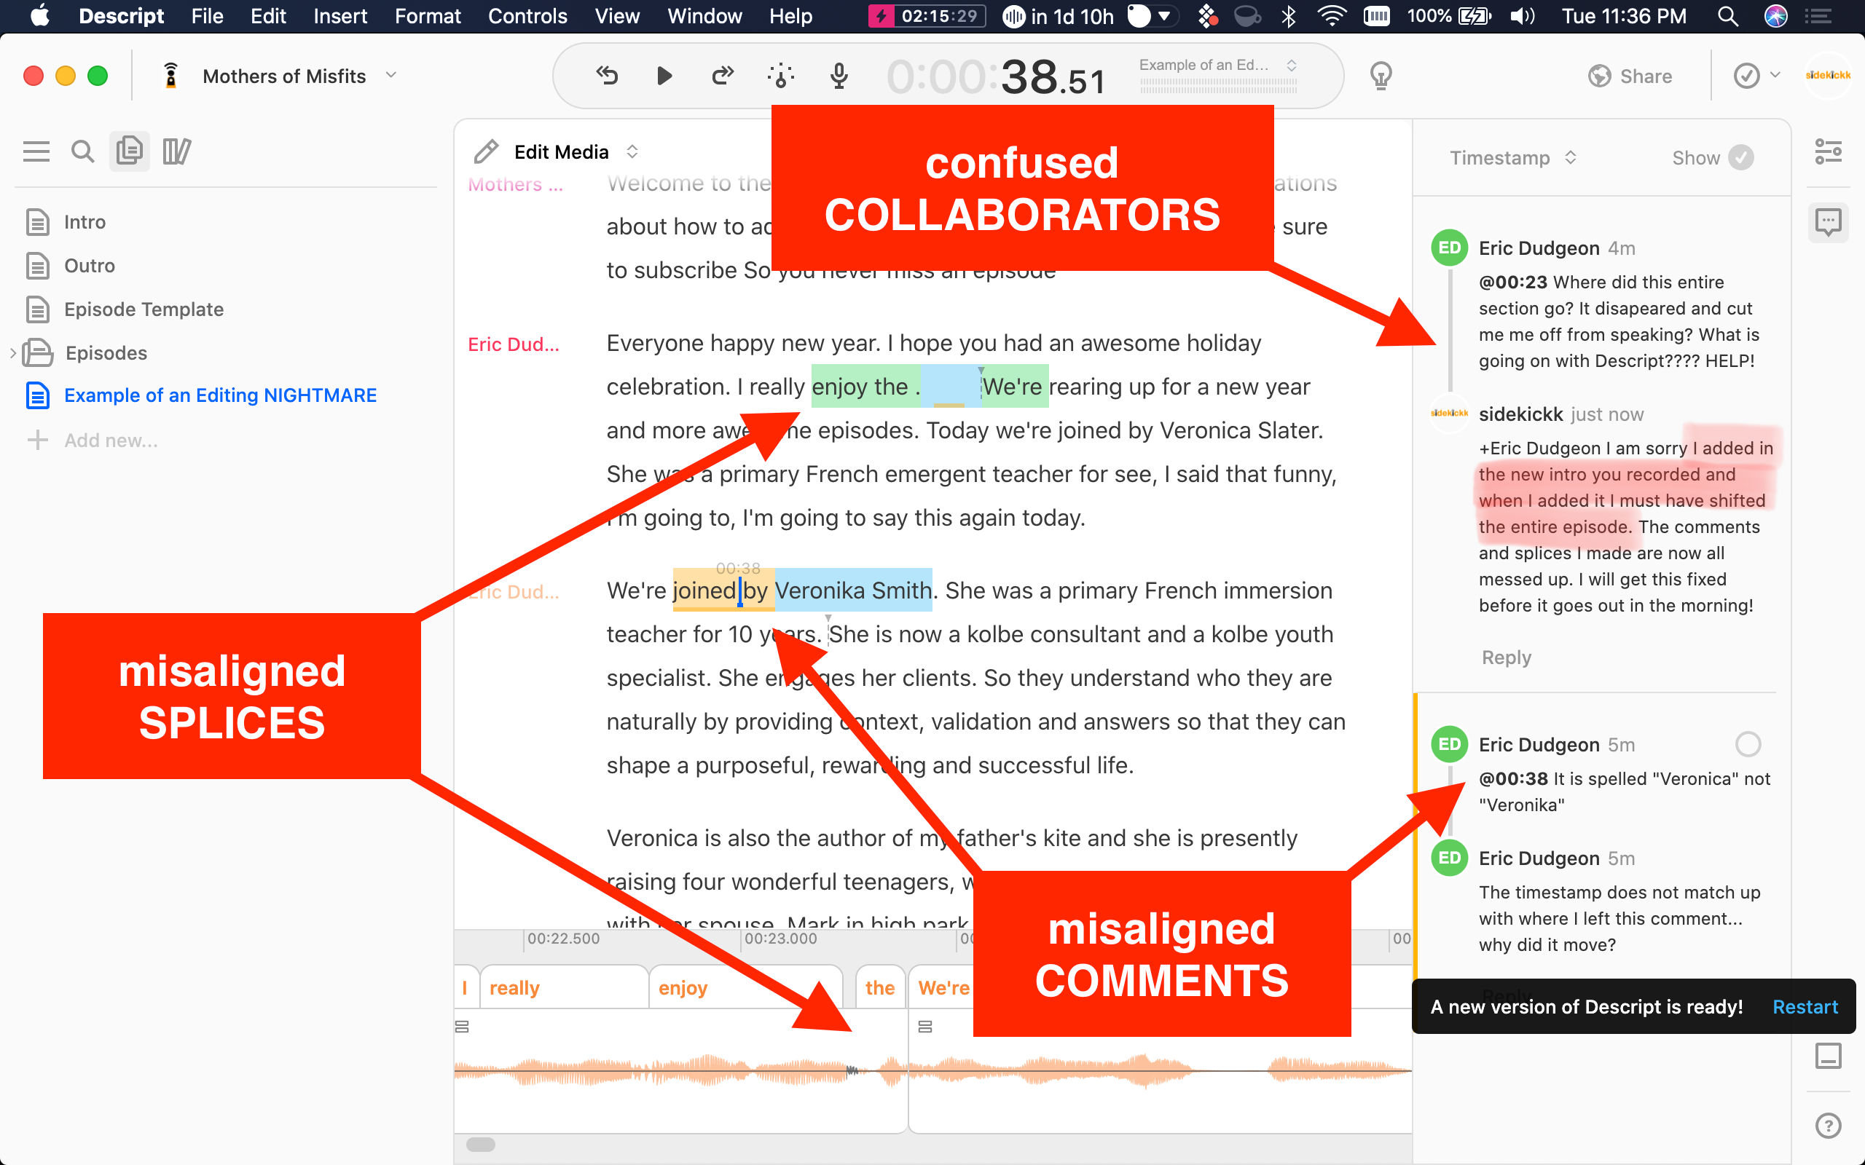
Task: Open the help question mark icon
Action: click(x=1828, y=1126)
